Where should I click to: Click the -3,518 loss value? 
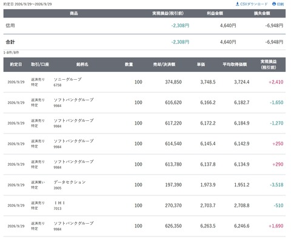276,185
